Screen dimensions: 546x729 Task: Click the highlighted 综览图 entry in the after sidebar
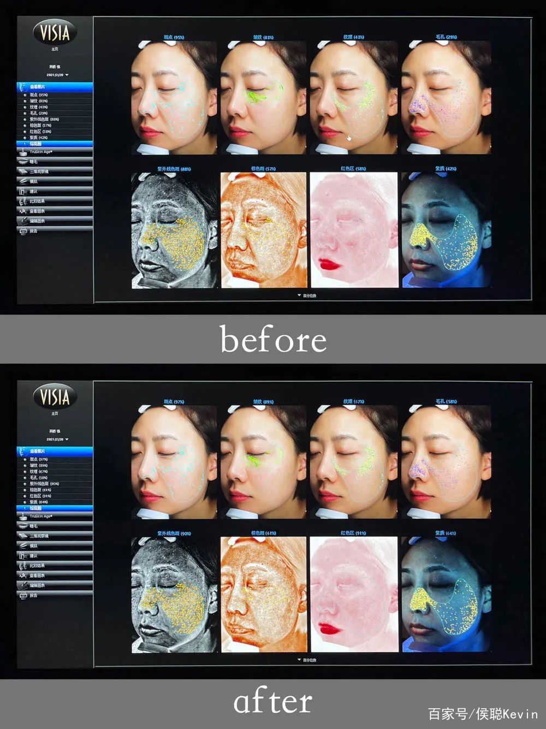point(55,508)
